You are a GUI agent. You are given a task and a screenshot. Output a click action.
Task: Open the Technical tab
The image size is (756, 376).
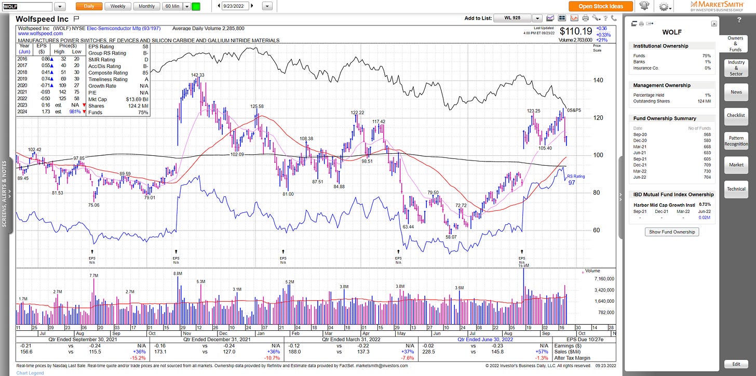(x=736, y=189)
